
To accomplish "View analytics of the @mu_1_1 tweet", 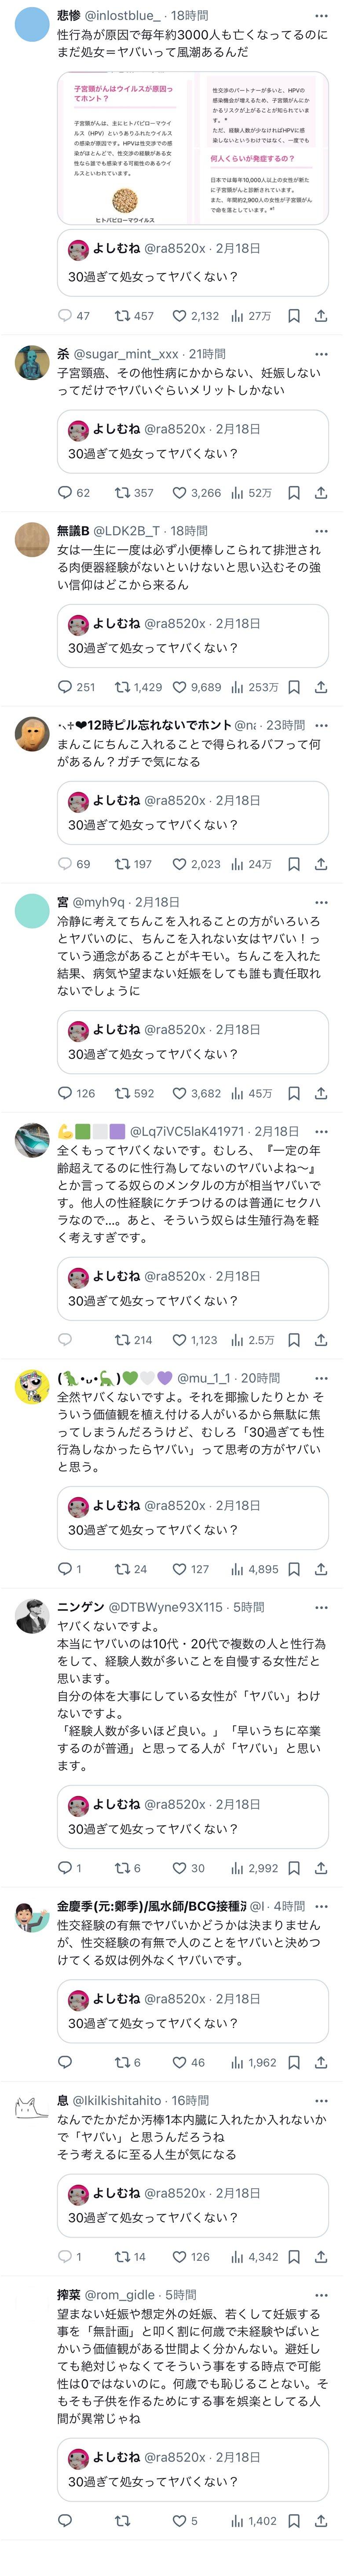I will 255,1569.
